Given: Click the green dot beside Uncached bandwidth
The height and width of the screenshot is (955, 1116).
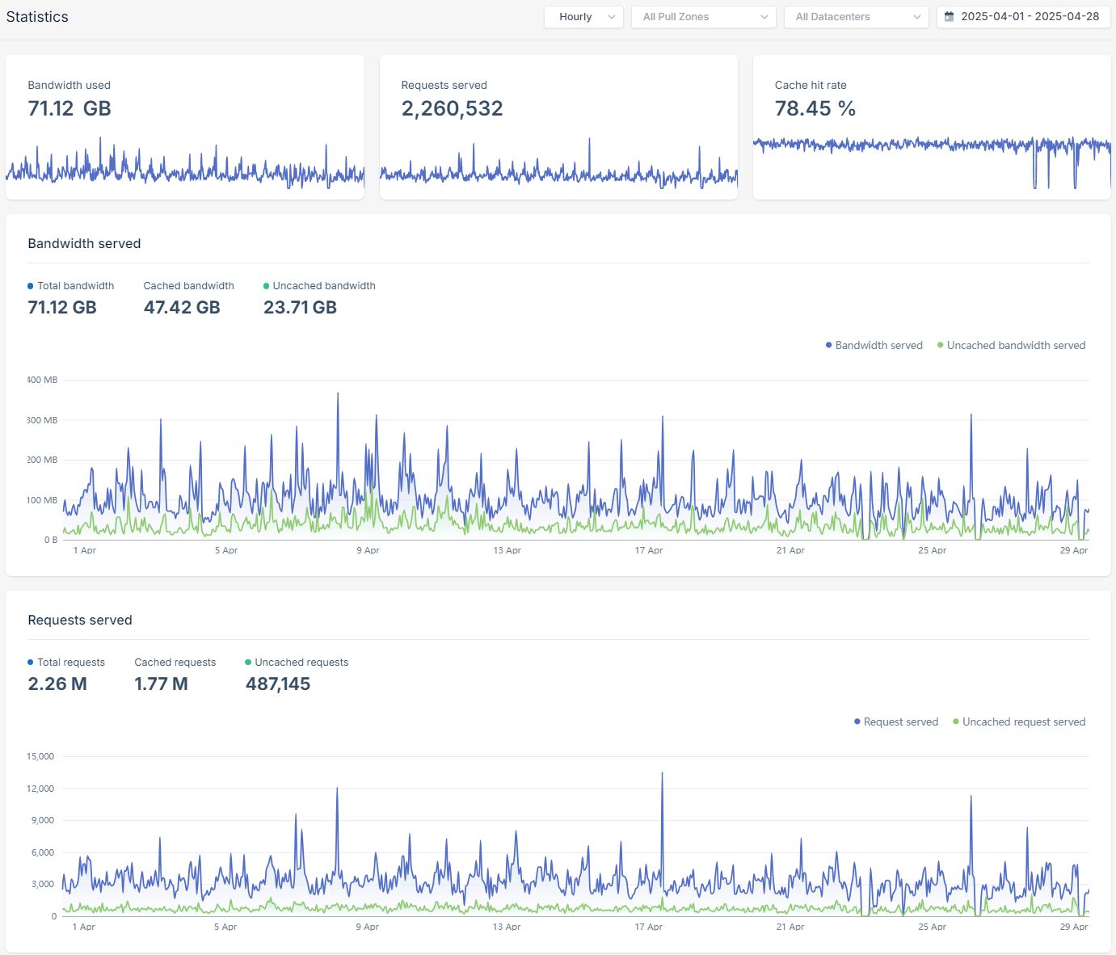Looking at the screenshot, I should click(267, 286).
